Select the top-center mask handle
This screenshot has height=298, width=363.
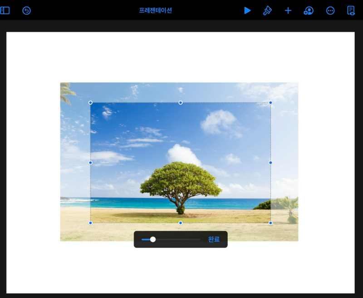click(181, 103)
